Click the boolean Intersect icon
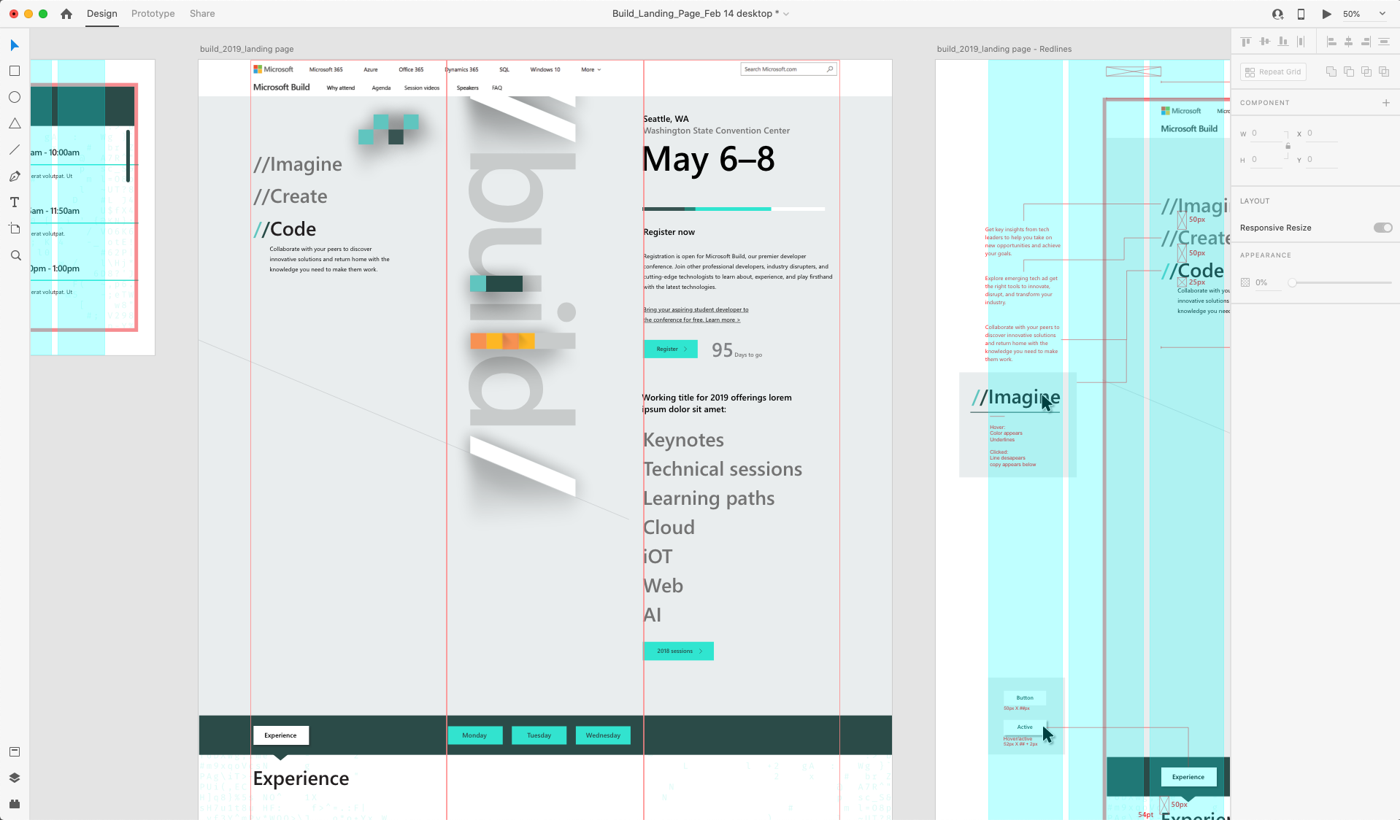This screenshot has height=820, width=1400. 1366,71
